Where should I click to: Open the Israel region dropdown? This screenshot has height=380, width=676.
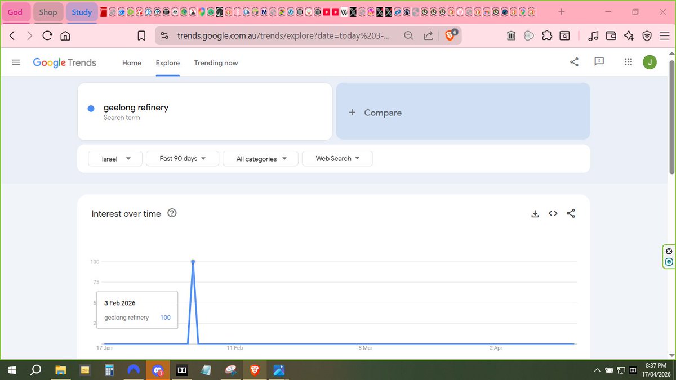point(115,159)
